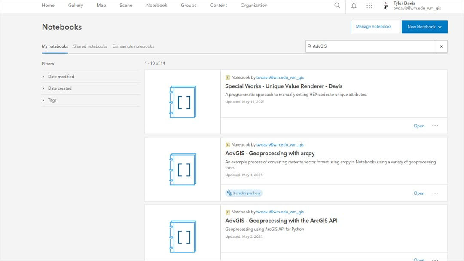Open more options for AdvGIS Geoprocessing with arcpy
The height and width of the screenshot is (261, 464).
point(435,193)
